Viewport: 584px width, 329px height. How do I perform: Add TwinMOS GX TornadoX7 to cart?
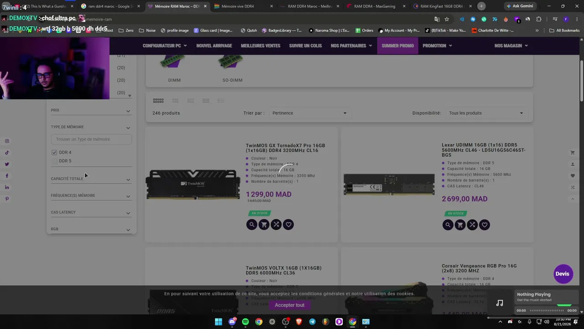click(x=264, y=224)
